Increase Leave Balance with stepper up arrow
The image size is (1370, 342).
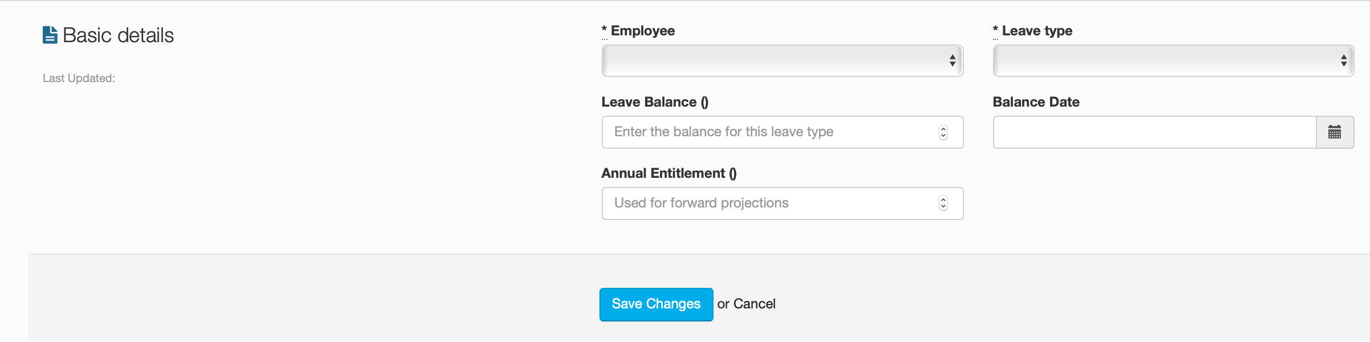[x=943, y=129]
